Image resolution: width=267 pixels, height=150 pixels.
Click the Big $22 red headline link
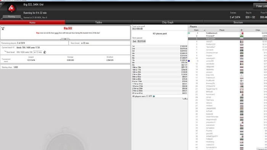click(x=68, y=28)
